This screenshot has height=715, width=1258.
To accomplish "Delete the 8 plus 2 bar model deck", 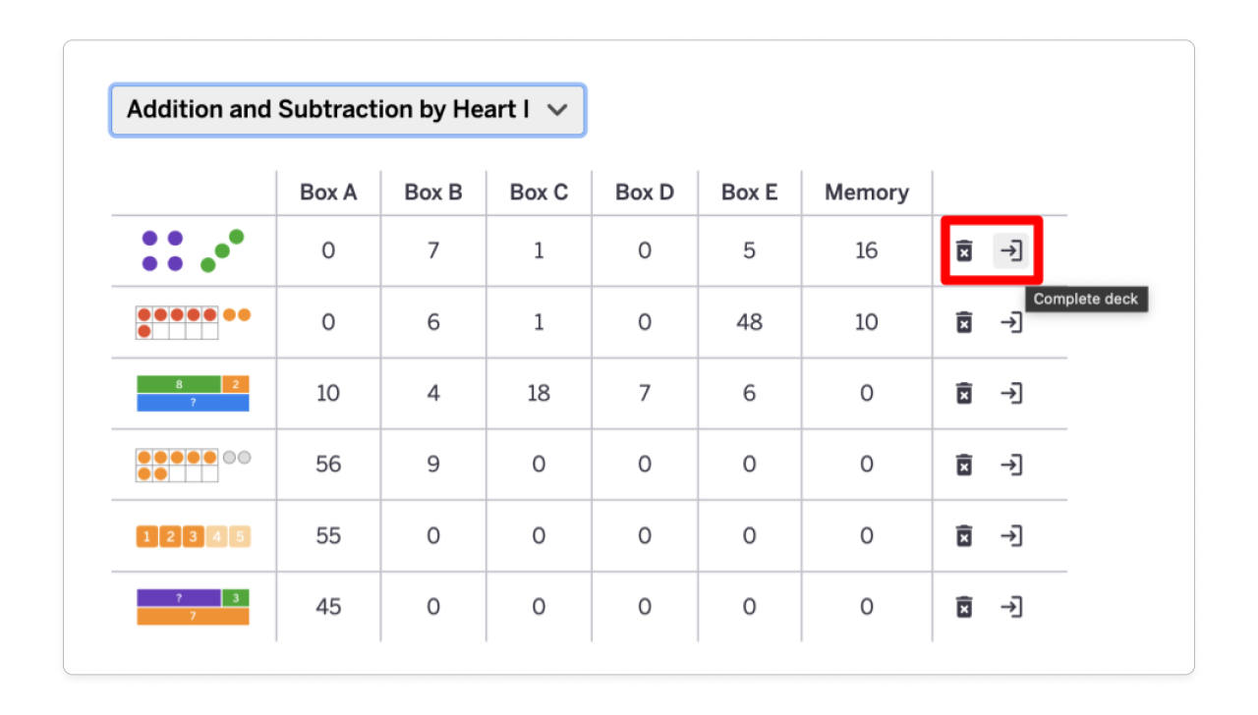I will [x=964, y=393].
